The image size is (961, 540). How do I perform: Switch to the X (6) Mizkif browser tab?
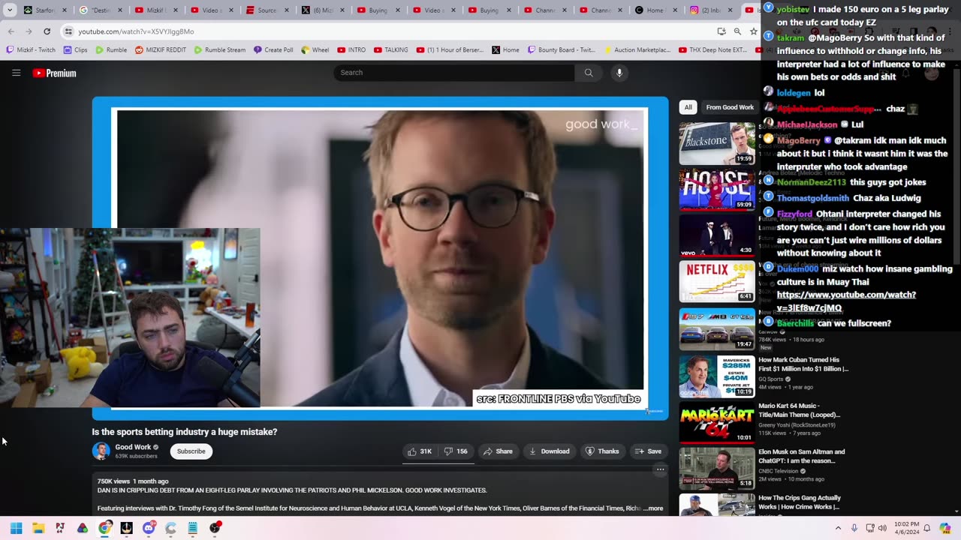pos(323,10)
